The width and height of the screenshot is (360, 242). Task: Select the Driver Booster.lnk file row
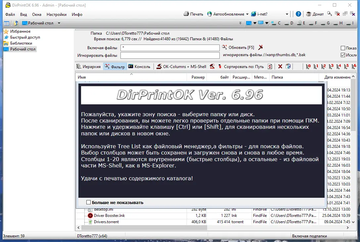(213, 215)
